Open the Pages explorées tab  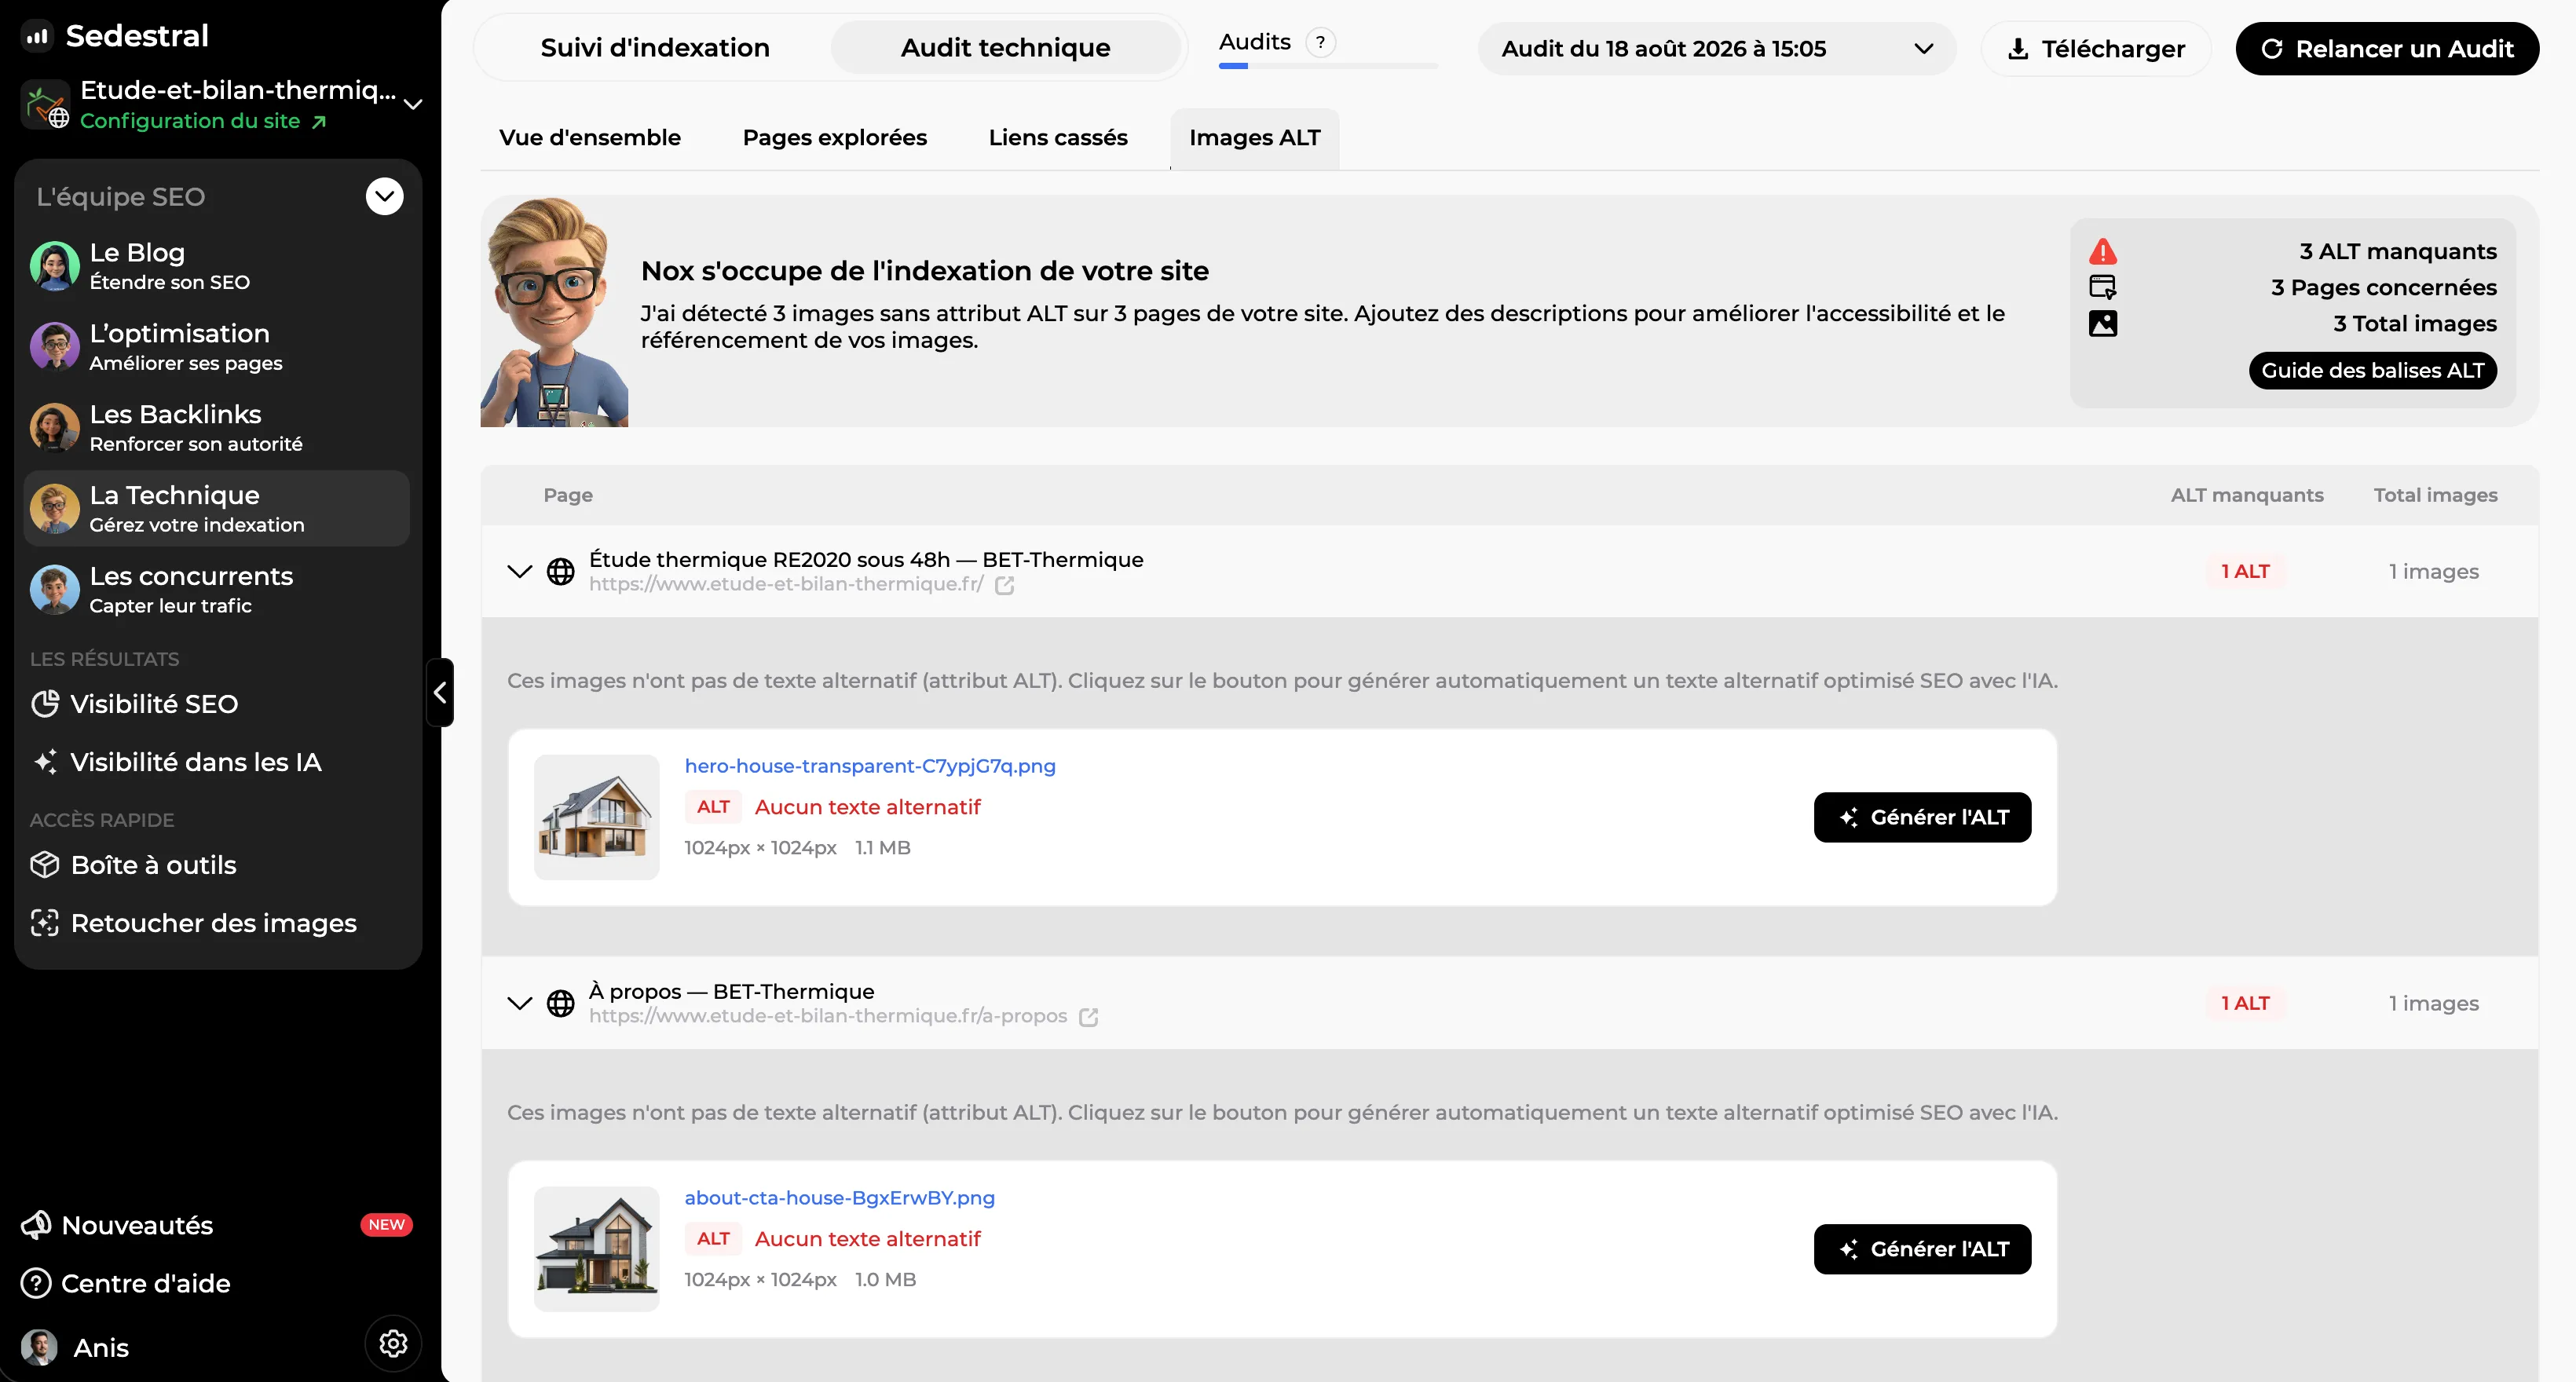coord(835,138)
